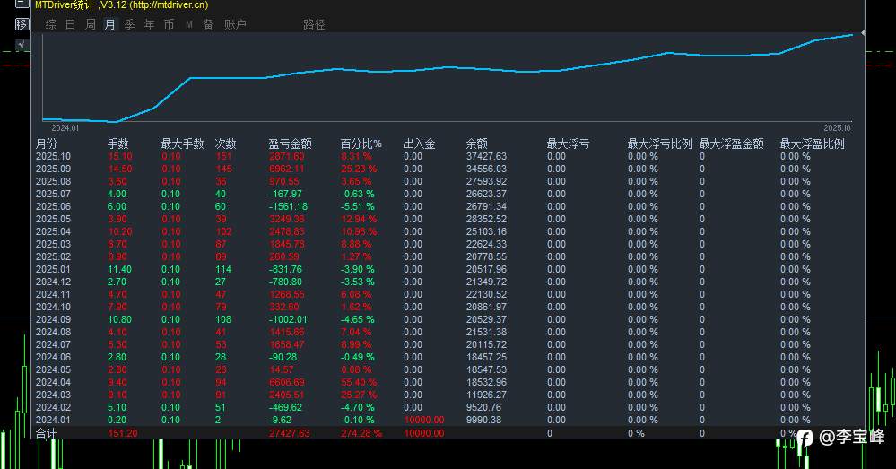Click the 2024.01 month cell
The image size is (896, 469).
(x=53, y=420)
